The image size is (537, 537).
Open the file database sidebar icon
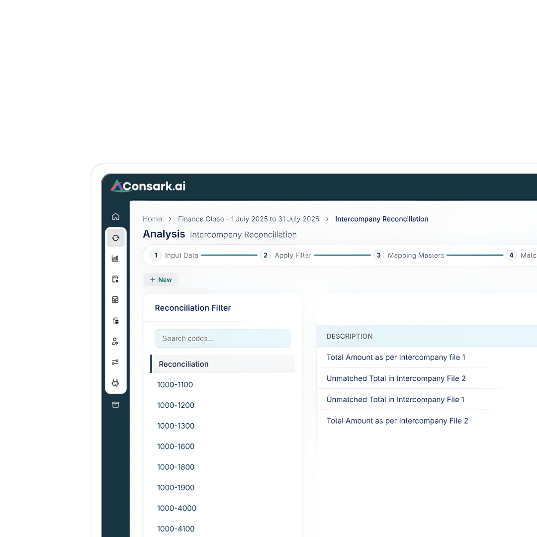coord(115,321)
